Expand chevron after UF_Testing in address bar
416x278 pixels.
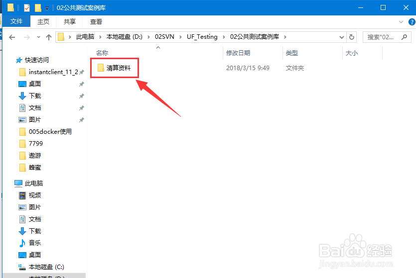224,37
